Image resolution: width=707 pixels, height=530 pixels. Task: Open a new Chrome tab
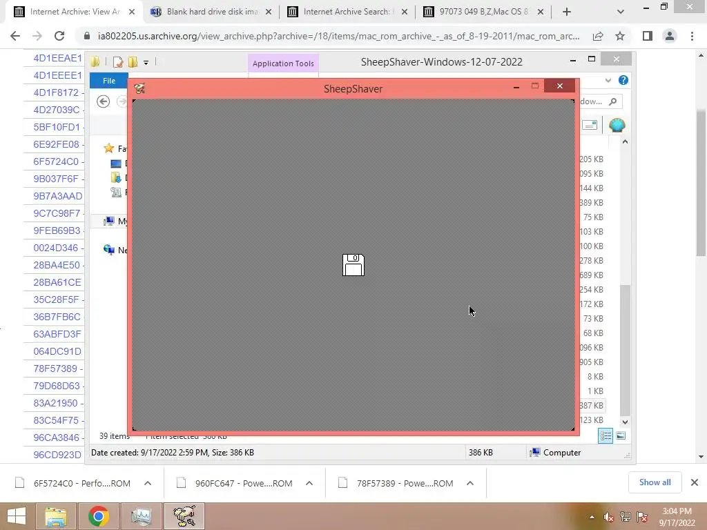pyautogui.click(x=567, y=12)
